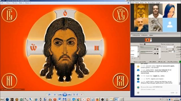The width and height of the screenshot is (181, 101).
Task: Open settings gear of the first audio channel
Action: (x=158, y=49)
